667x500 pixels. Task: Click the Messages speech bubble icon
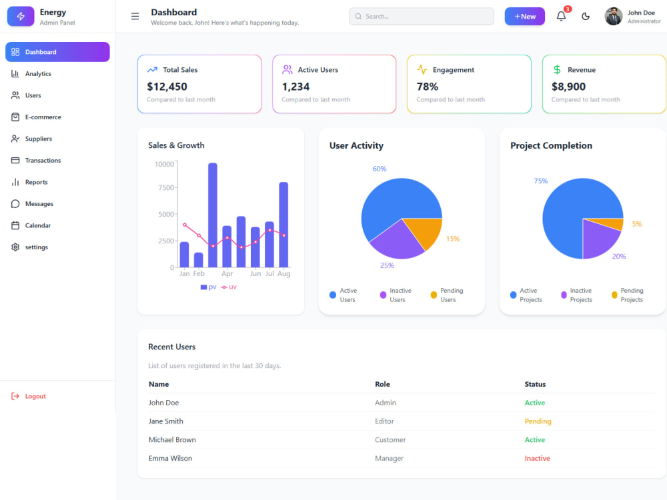click(x=15, y=203)
